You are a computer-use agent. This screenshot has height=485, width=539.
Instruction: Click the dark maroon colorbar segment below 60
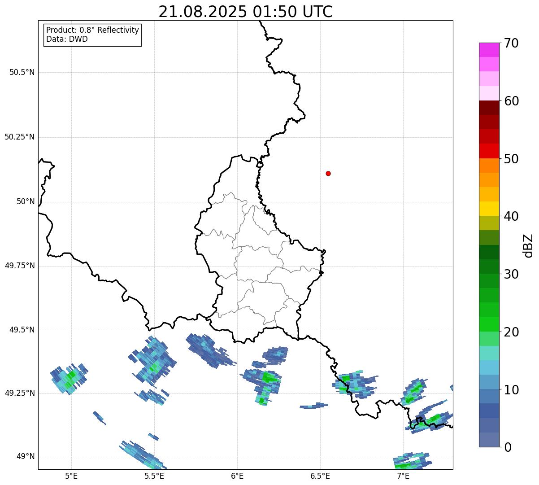point(489,108)
